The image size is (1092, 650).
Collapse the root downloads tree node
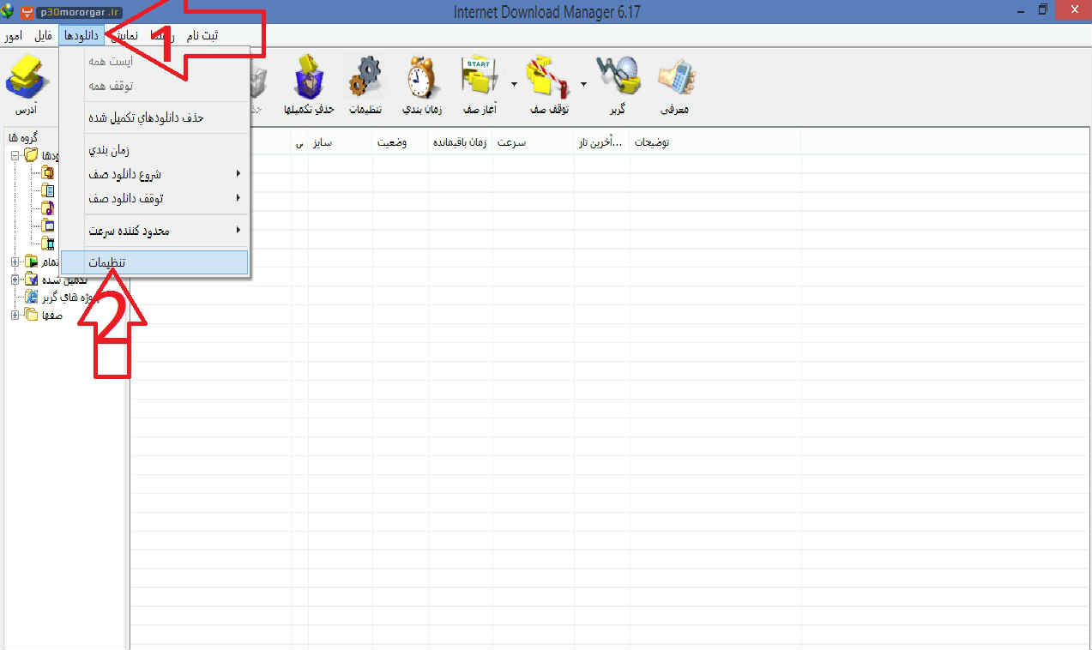15,155
